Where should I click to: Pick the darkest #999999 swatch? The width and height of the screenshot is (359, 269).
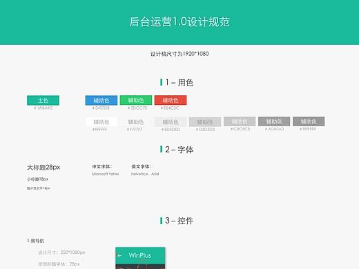[x=309, y=121]
